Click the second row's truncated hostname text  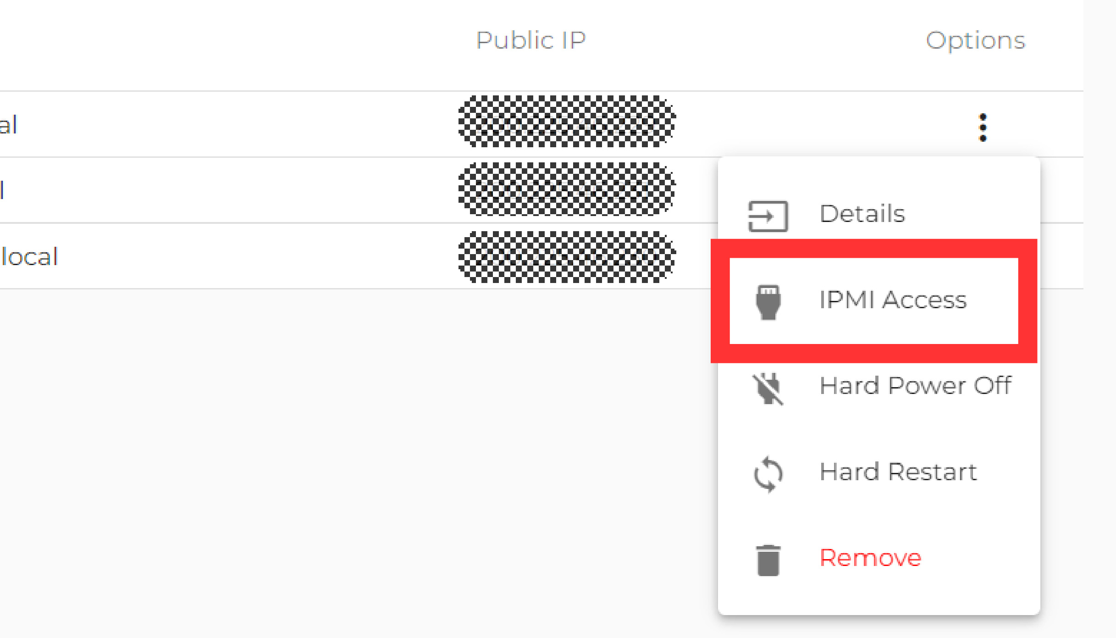[3, 190]
